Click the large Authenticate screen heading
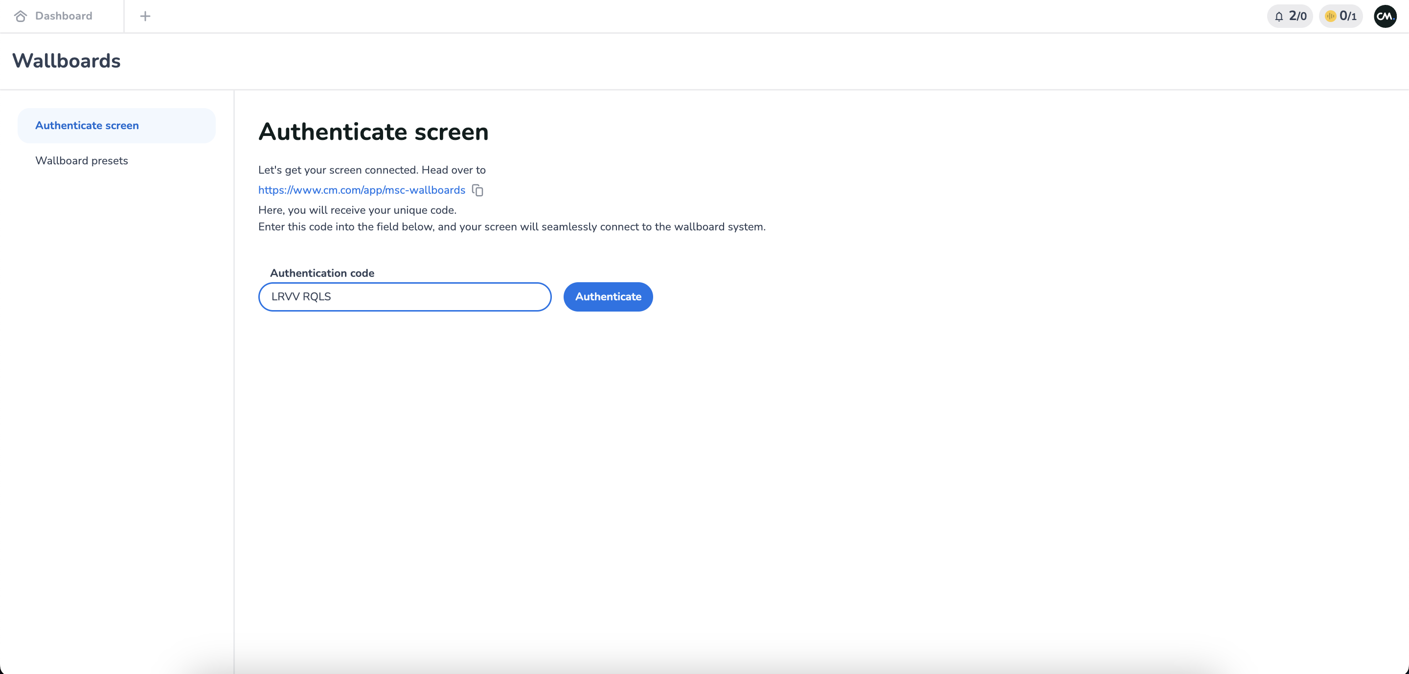Screen dimensions: 1409x674 click(x=373, y=132)
